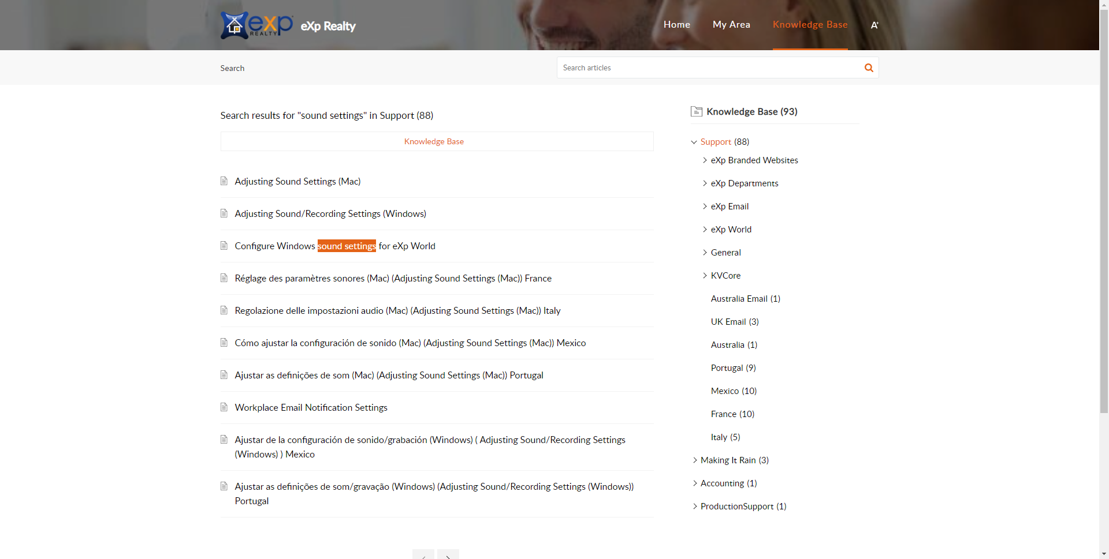
Task: Click document icon beside Réglage des paramètres sonores
Action: pyautogui.click(x=224, y=278)
